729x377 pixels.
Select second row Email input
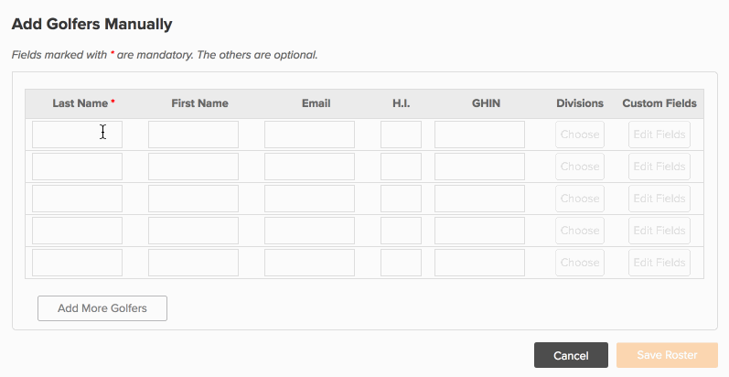pyautogui.click(x=310, y=167)
